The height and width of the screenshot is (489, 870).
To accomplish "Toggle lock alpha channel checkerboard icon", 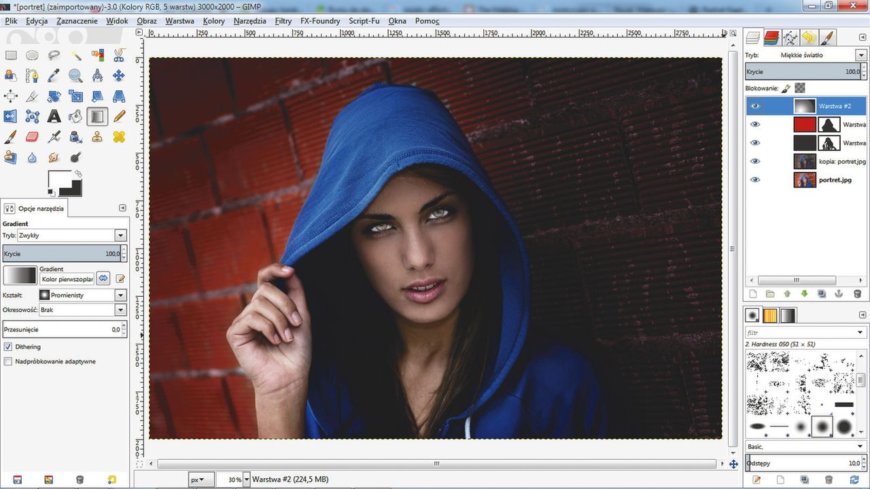I will click(x=800, y=88).
